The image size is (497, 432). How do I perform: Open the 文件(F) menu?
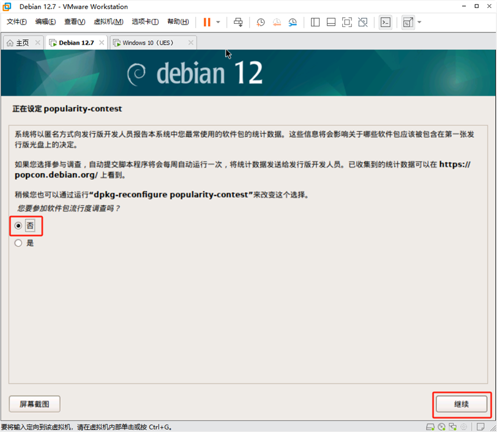click(17, 21)
